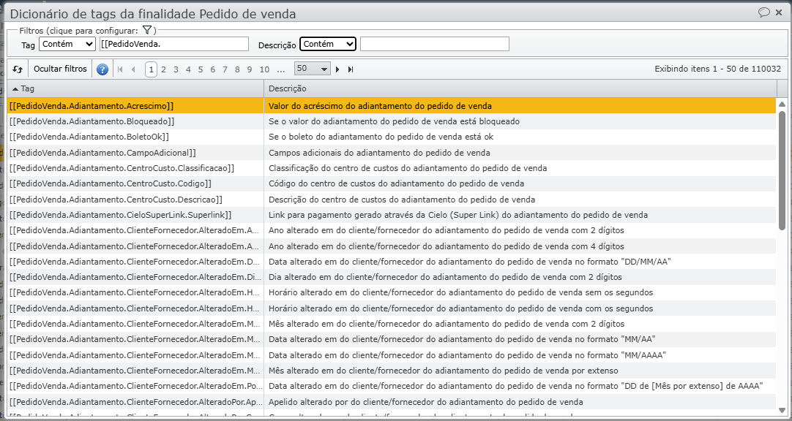Click the scroll-up arrow of the grid scrollbar
Viewport: 792px width, 421px height.
point(782,105)
